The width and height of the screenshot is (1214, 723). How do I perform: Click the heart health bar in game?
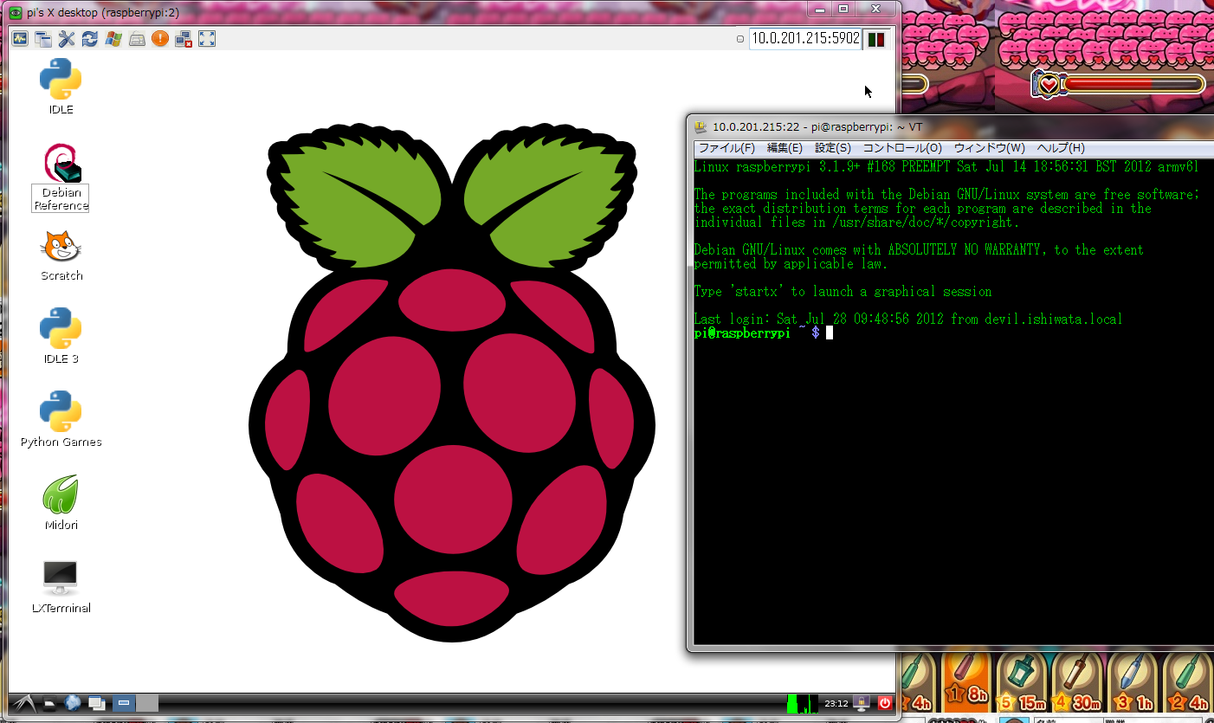pyautogui.click(x=1118, y=84)
